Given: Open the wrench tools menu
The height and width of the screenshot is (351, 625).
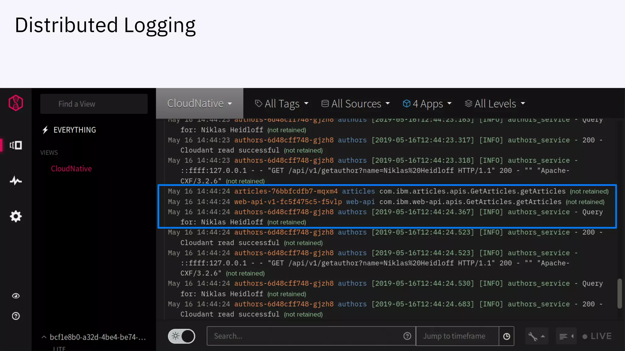Looking at the screenshot, I should (536, 336).
